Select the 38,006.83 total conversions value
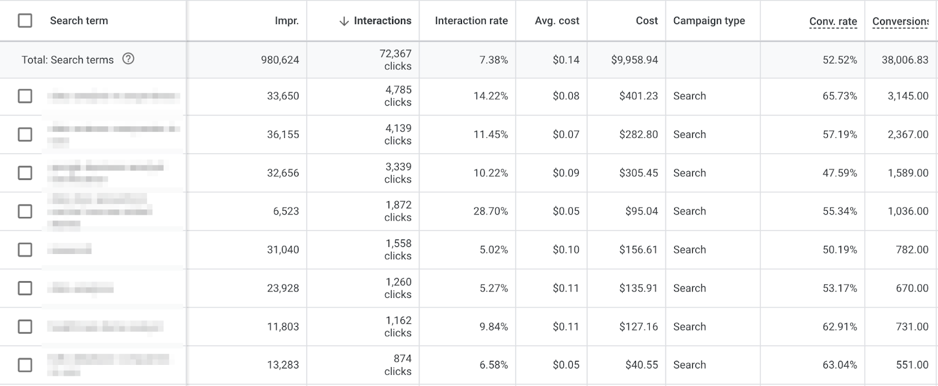Viewport: 938px width, 386px height. [x=905, y=60]
